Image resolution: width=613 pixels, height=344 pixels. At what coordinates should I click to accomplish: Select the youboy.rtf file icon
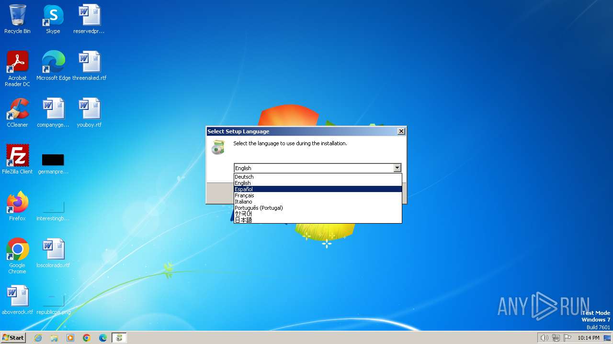[89, 113]
